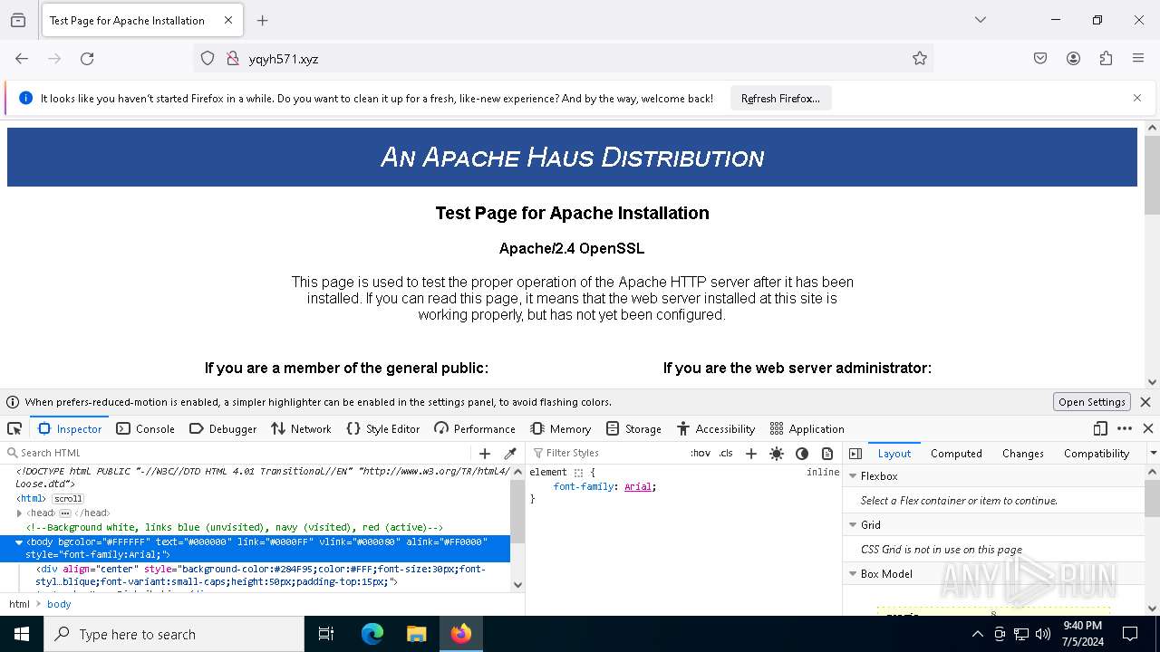Activate the eyedropper color picker icon

(x=510, y=453)
